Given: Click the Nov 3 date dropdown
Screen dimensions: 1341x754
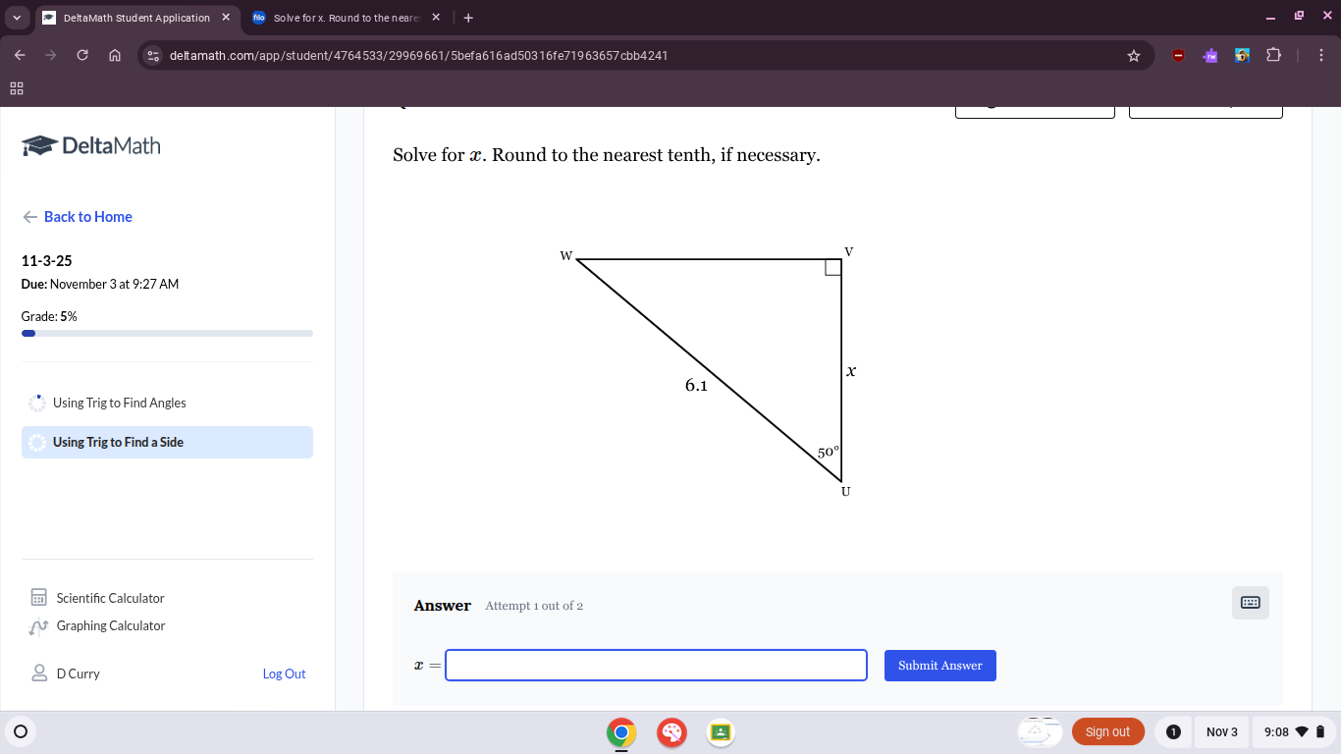Looking at the screenshot, I should tap(1221, 731).
